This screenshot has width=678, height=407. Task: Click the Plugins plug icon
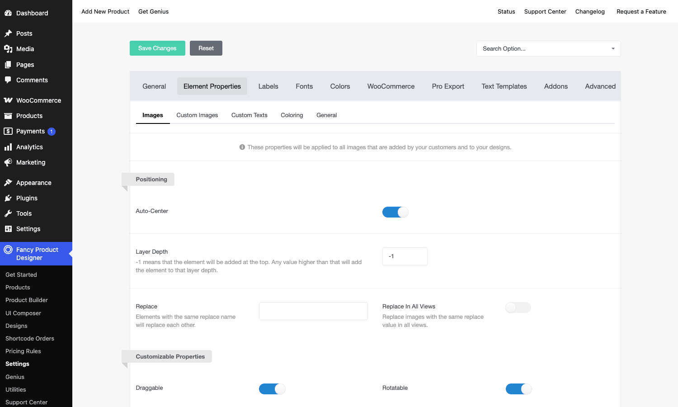coord(8,198)
